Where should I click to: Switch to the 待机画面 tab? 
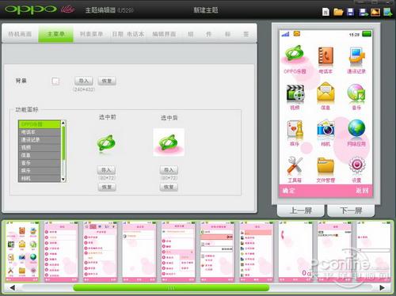click(x=20, y=34)
